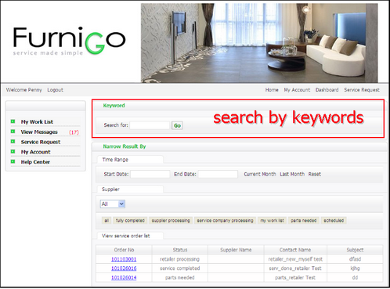Click the Supplier tab label
Viewport: 390px width, 289px height.
click(130, 190)
